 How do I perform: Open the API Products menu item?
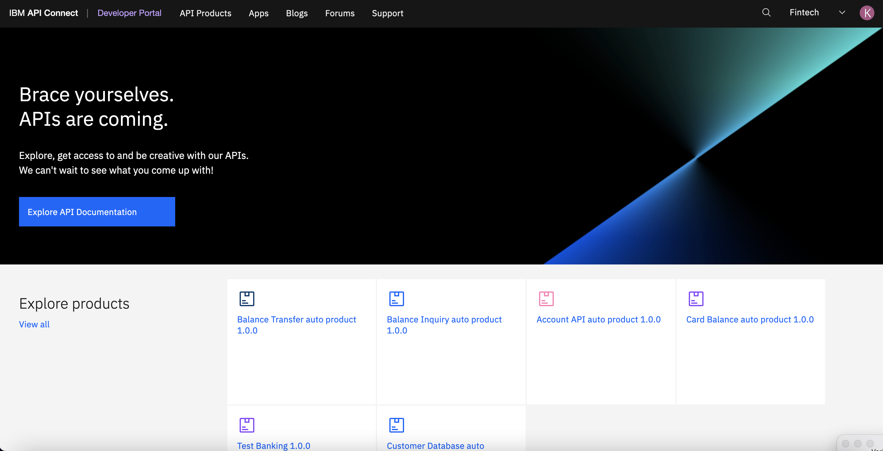tap(205, 13)
